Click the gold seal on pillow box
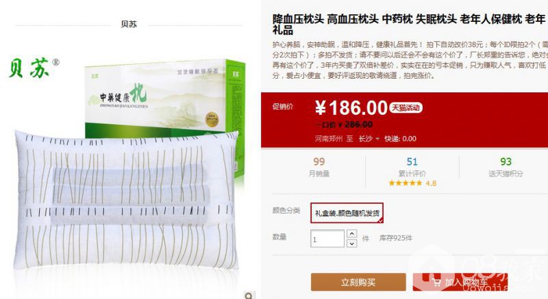This screenshot has height=299, width=548. [212, 119]
